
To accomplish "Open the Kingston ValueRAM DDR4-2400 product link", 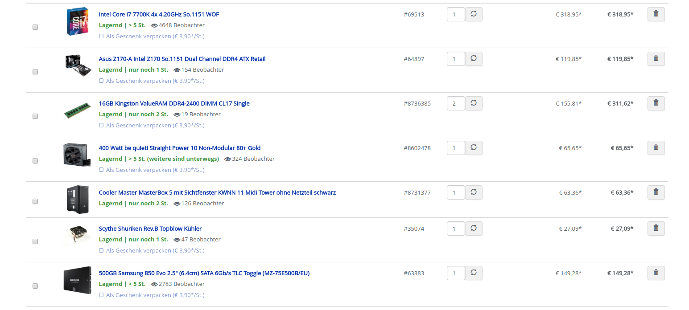I will click(x=174, y=103).
